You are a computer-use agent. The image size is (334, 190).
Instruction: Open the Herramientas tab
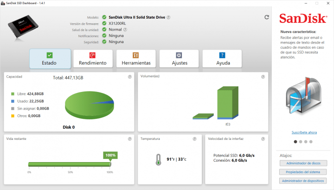click(x=136, y=59)
